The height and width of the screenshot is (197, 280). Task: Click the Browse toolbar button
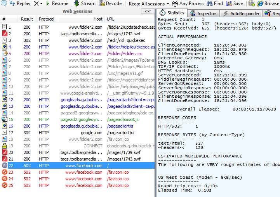click(268, 3)
